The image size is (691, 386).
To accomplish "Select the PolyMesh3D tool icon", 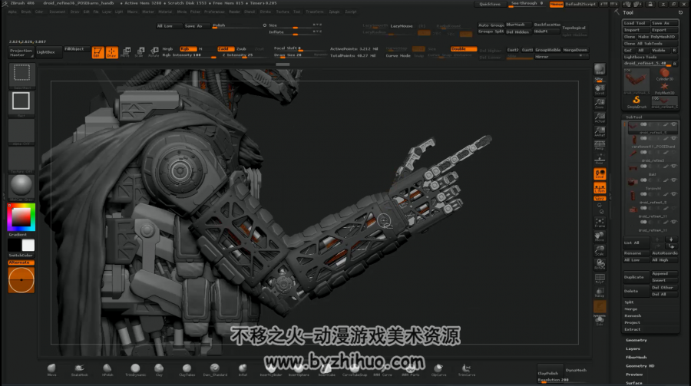I will coord(664,87).
